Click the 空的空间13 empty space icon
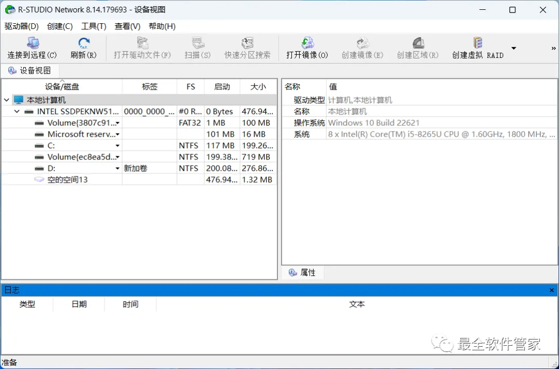 [x=39, y=180]
